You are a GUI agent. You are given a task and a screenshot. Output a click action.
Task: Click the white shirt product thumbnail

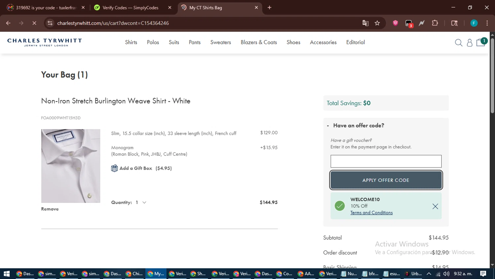click(x=71, y=166)
